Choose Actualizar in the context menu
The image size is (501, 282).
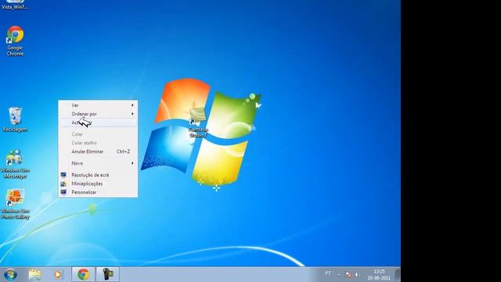coord(98,122)
